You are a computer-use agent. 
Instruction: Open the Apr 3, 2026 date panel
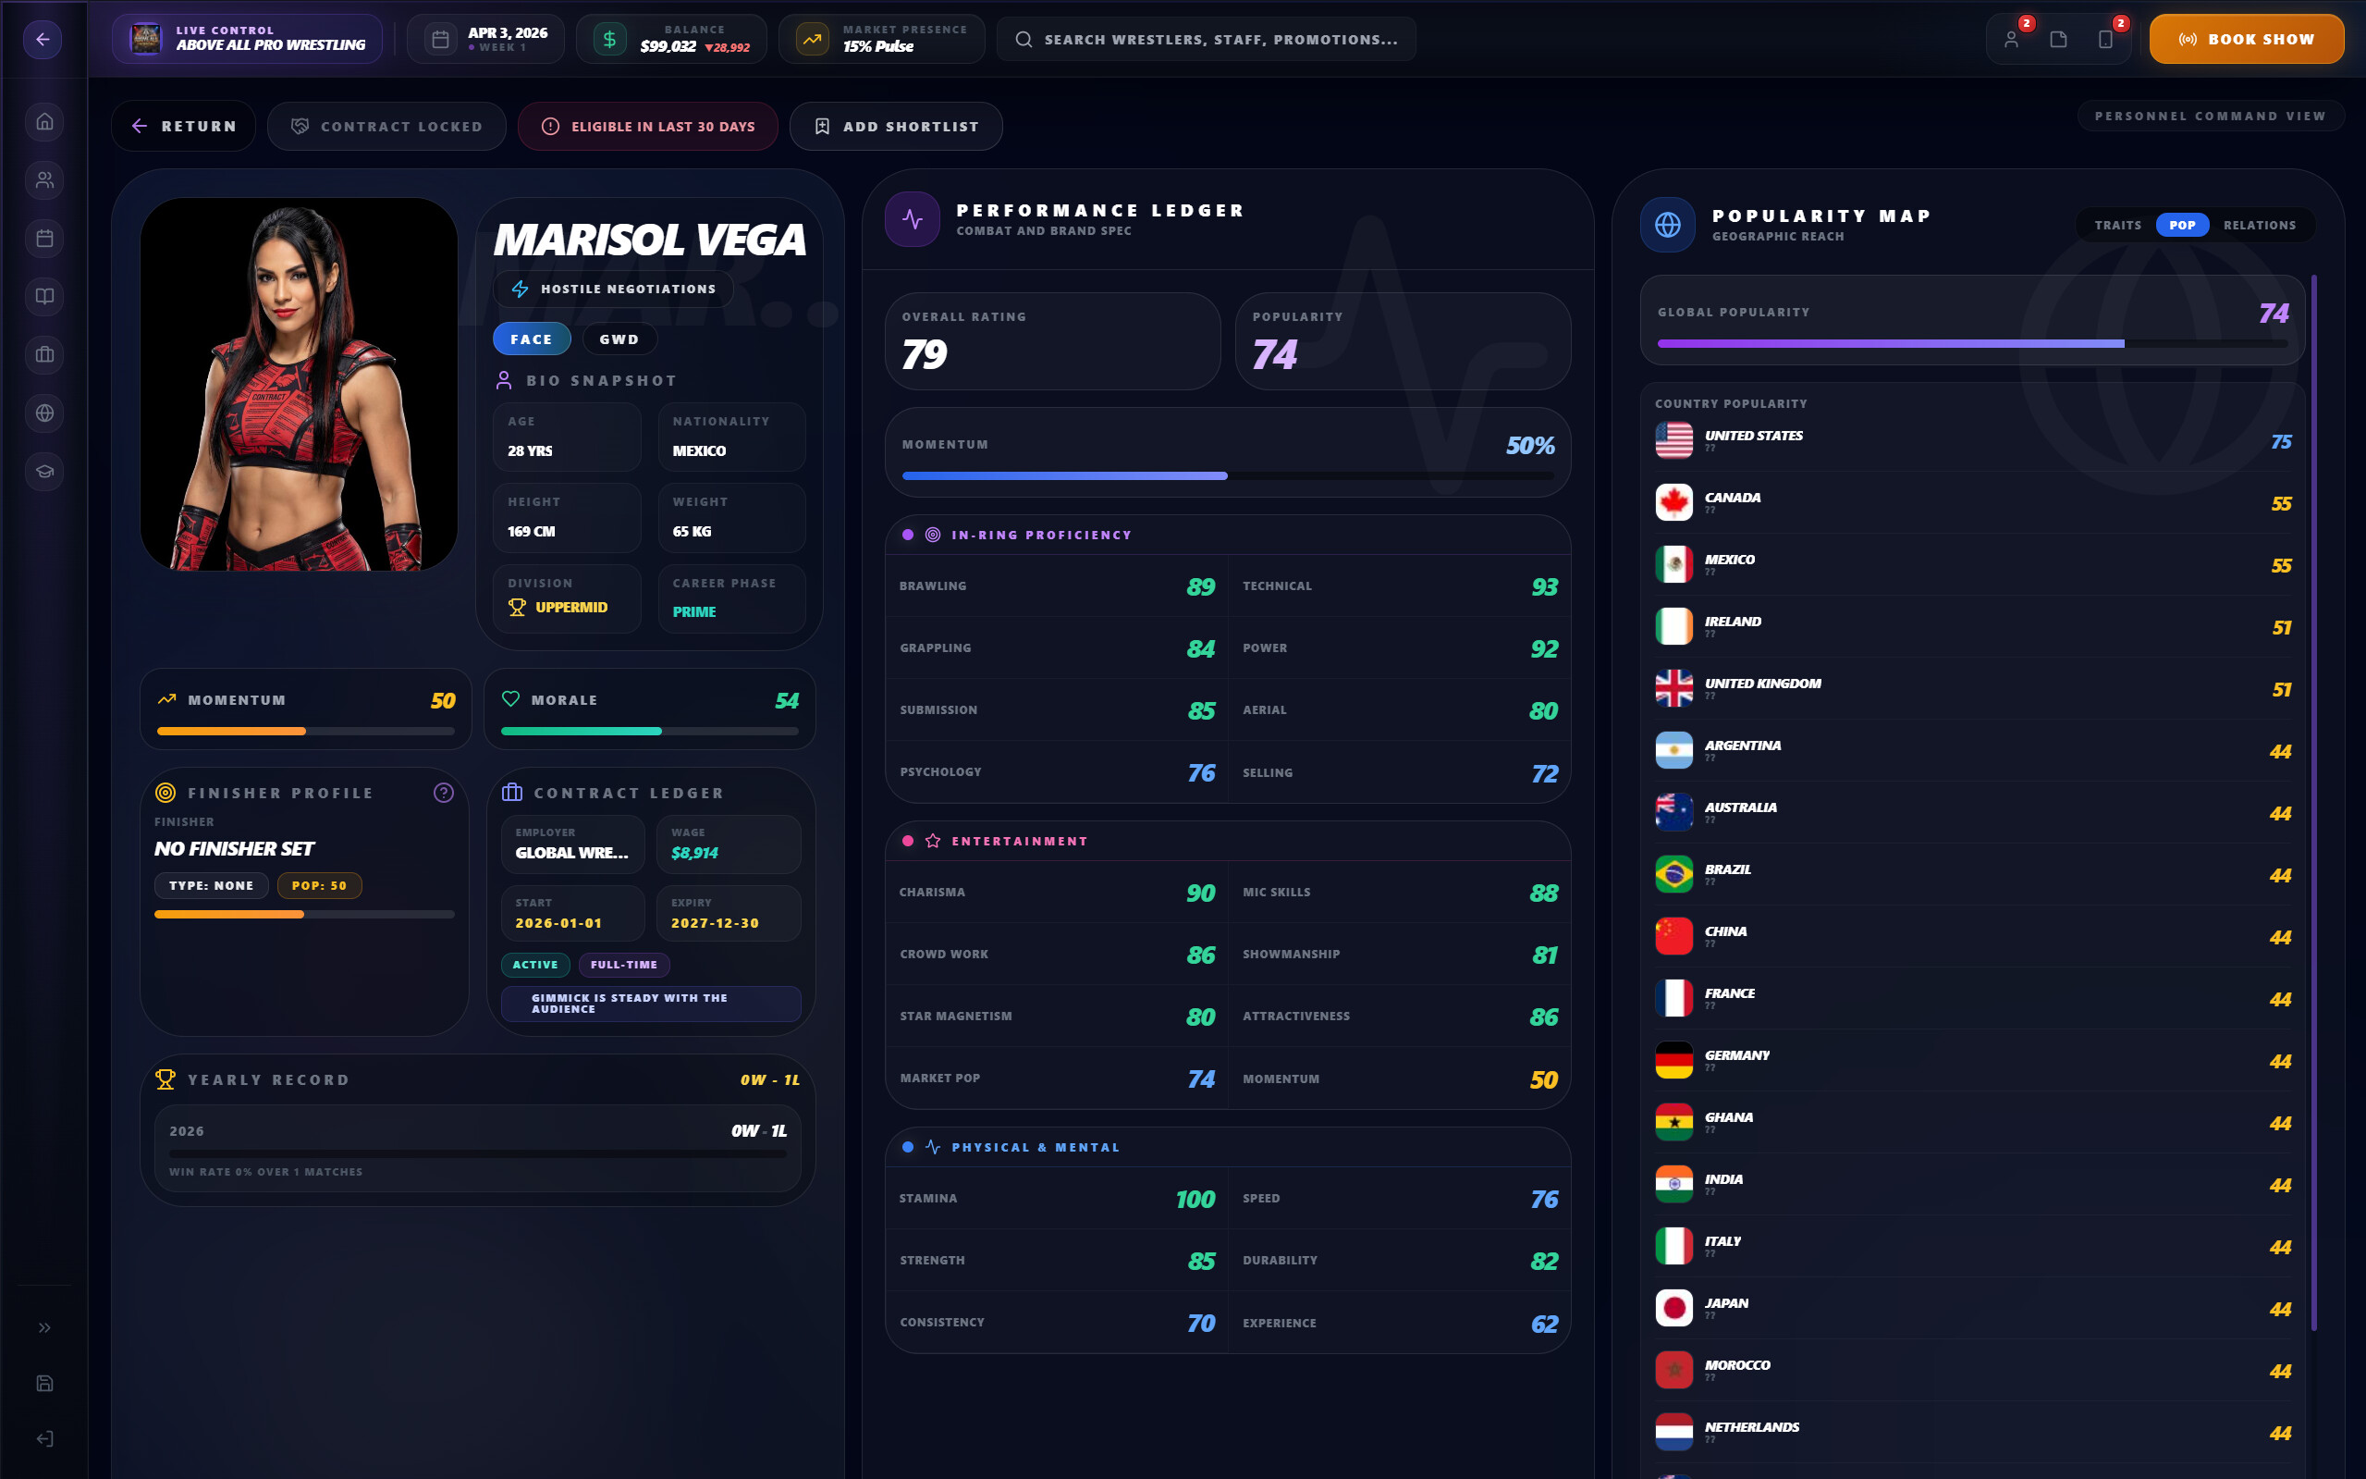(486, 39)
